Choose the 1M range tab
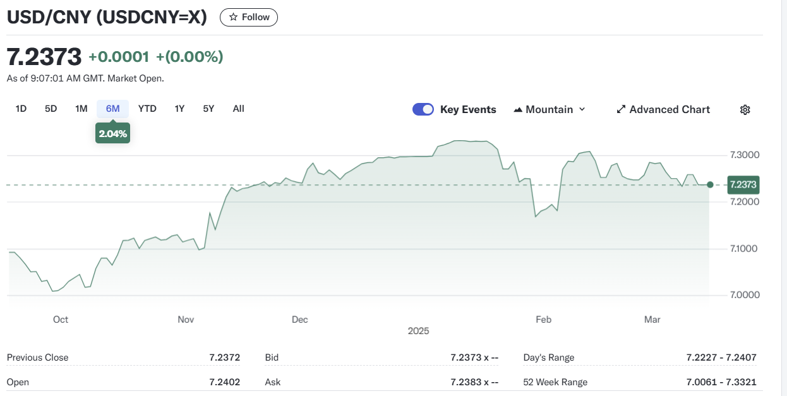787x396 pixels. [81, 109]
